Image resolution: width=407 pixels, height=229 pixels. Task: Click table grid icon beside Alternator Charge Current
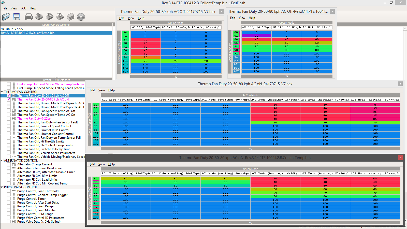[14, 164]
